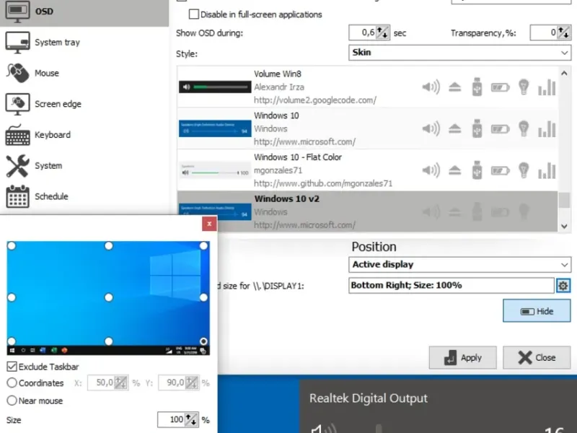
Task: Open the OSD settings section
Action: 84,12
